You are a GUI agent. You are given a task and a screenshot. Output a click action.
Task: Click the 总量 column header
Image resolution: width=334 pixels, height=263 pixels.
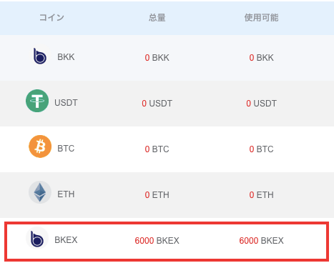pos(157,18)
